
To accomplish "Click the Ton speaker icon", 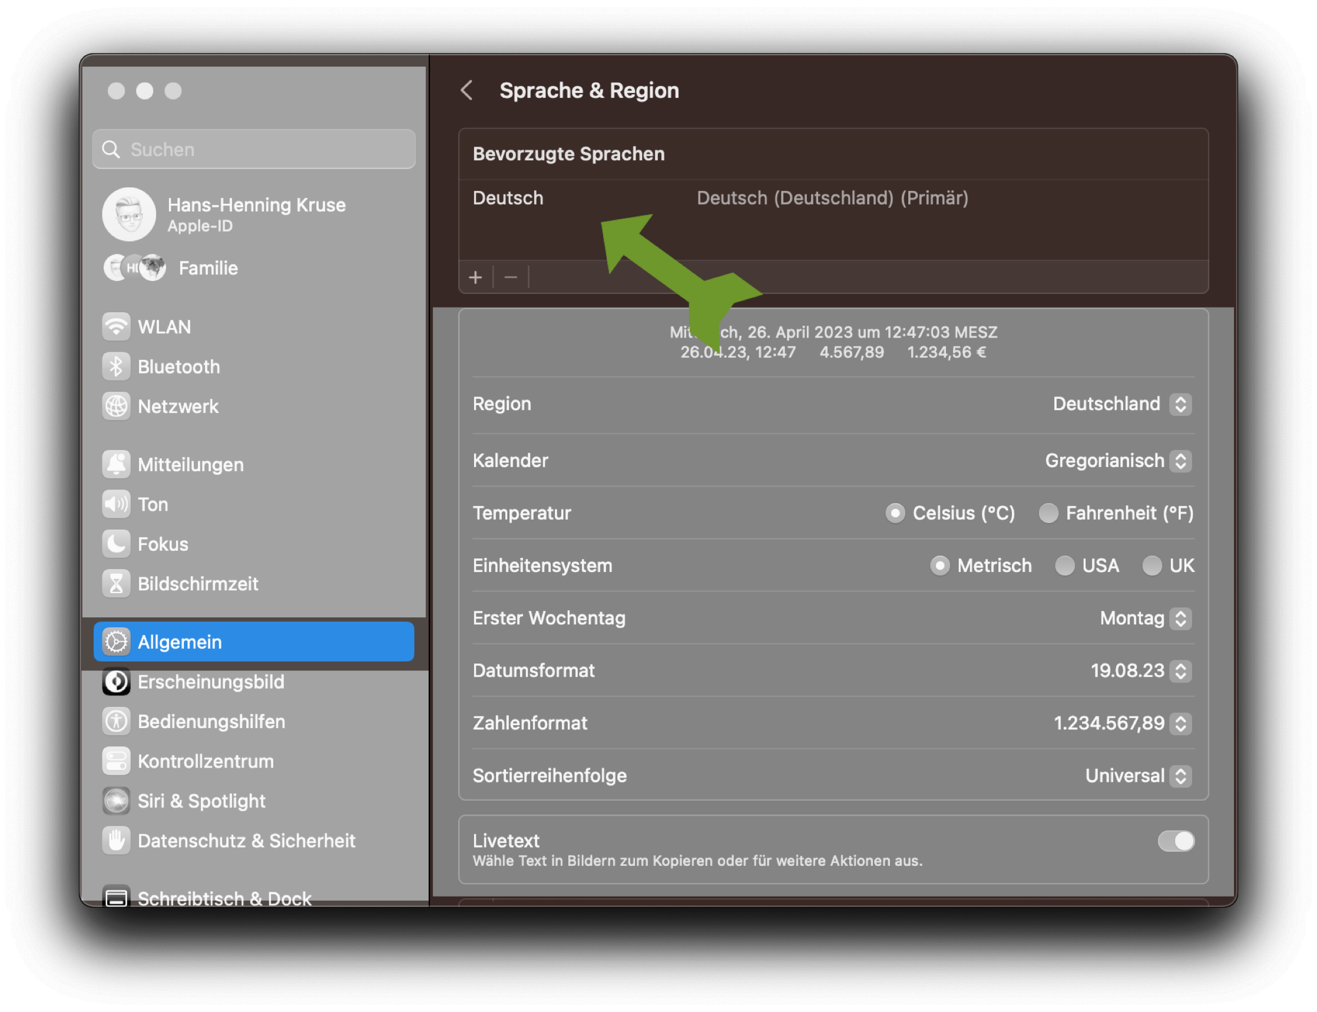I will tap(116, 504).
